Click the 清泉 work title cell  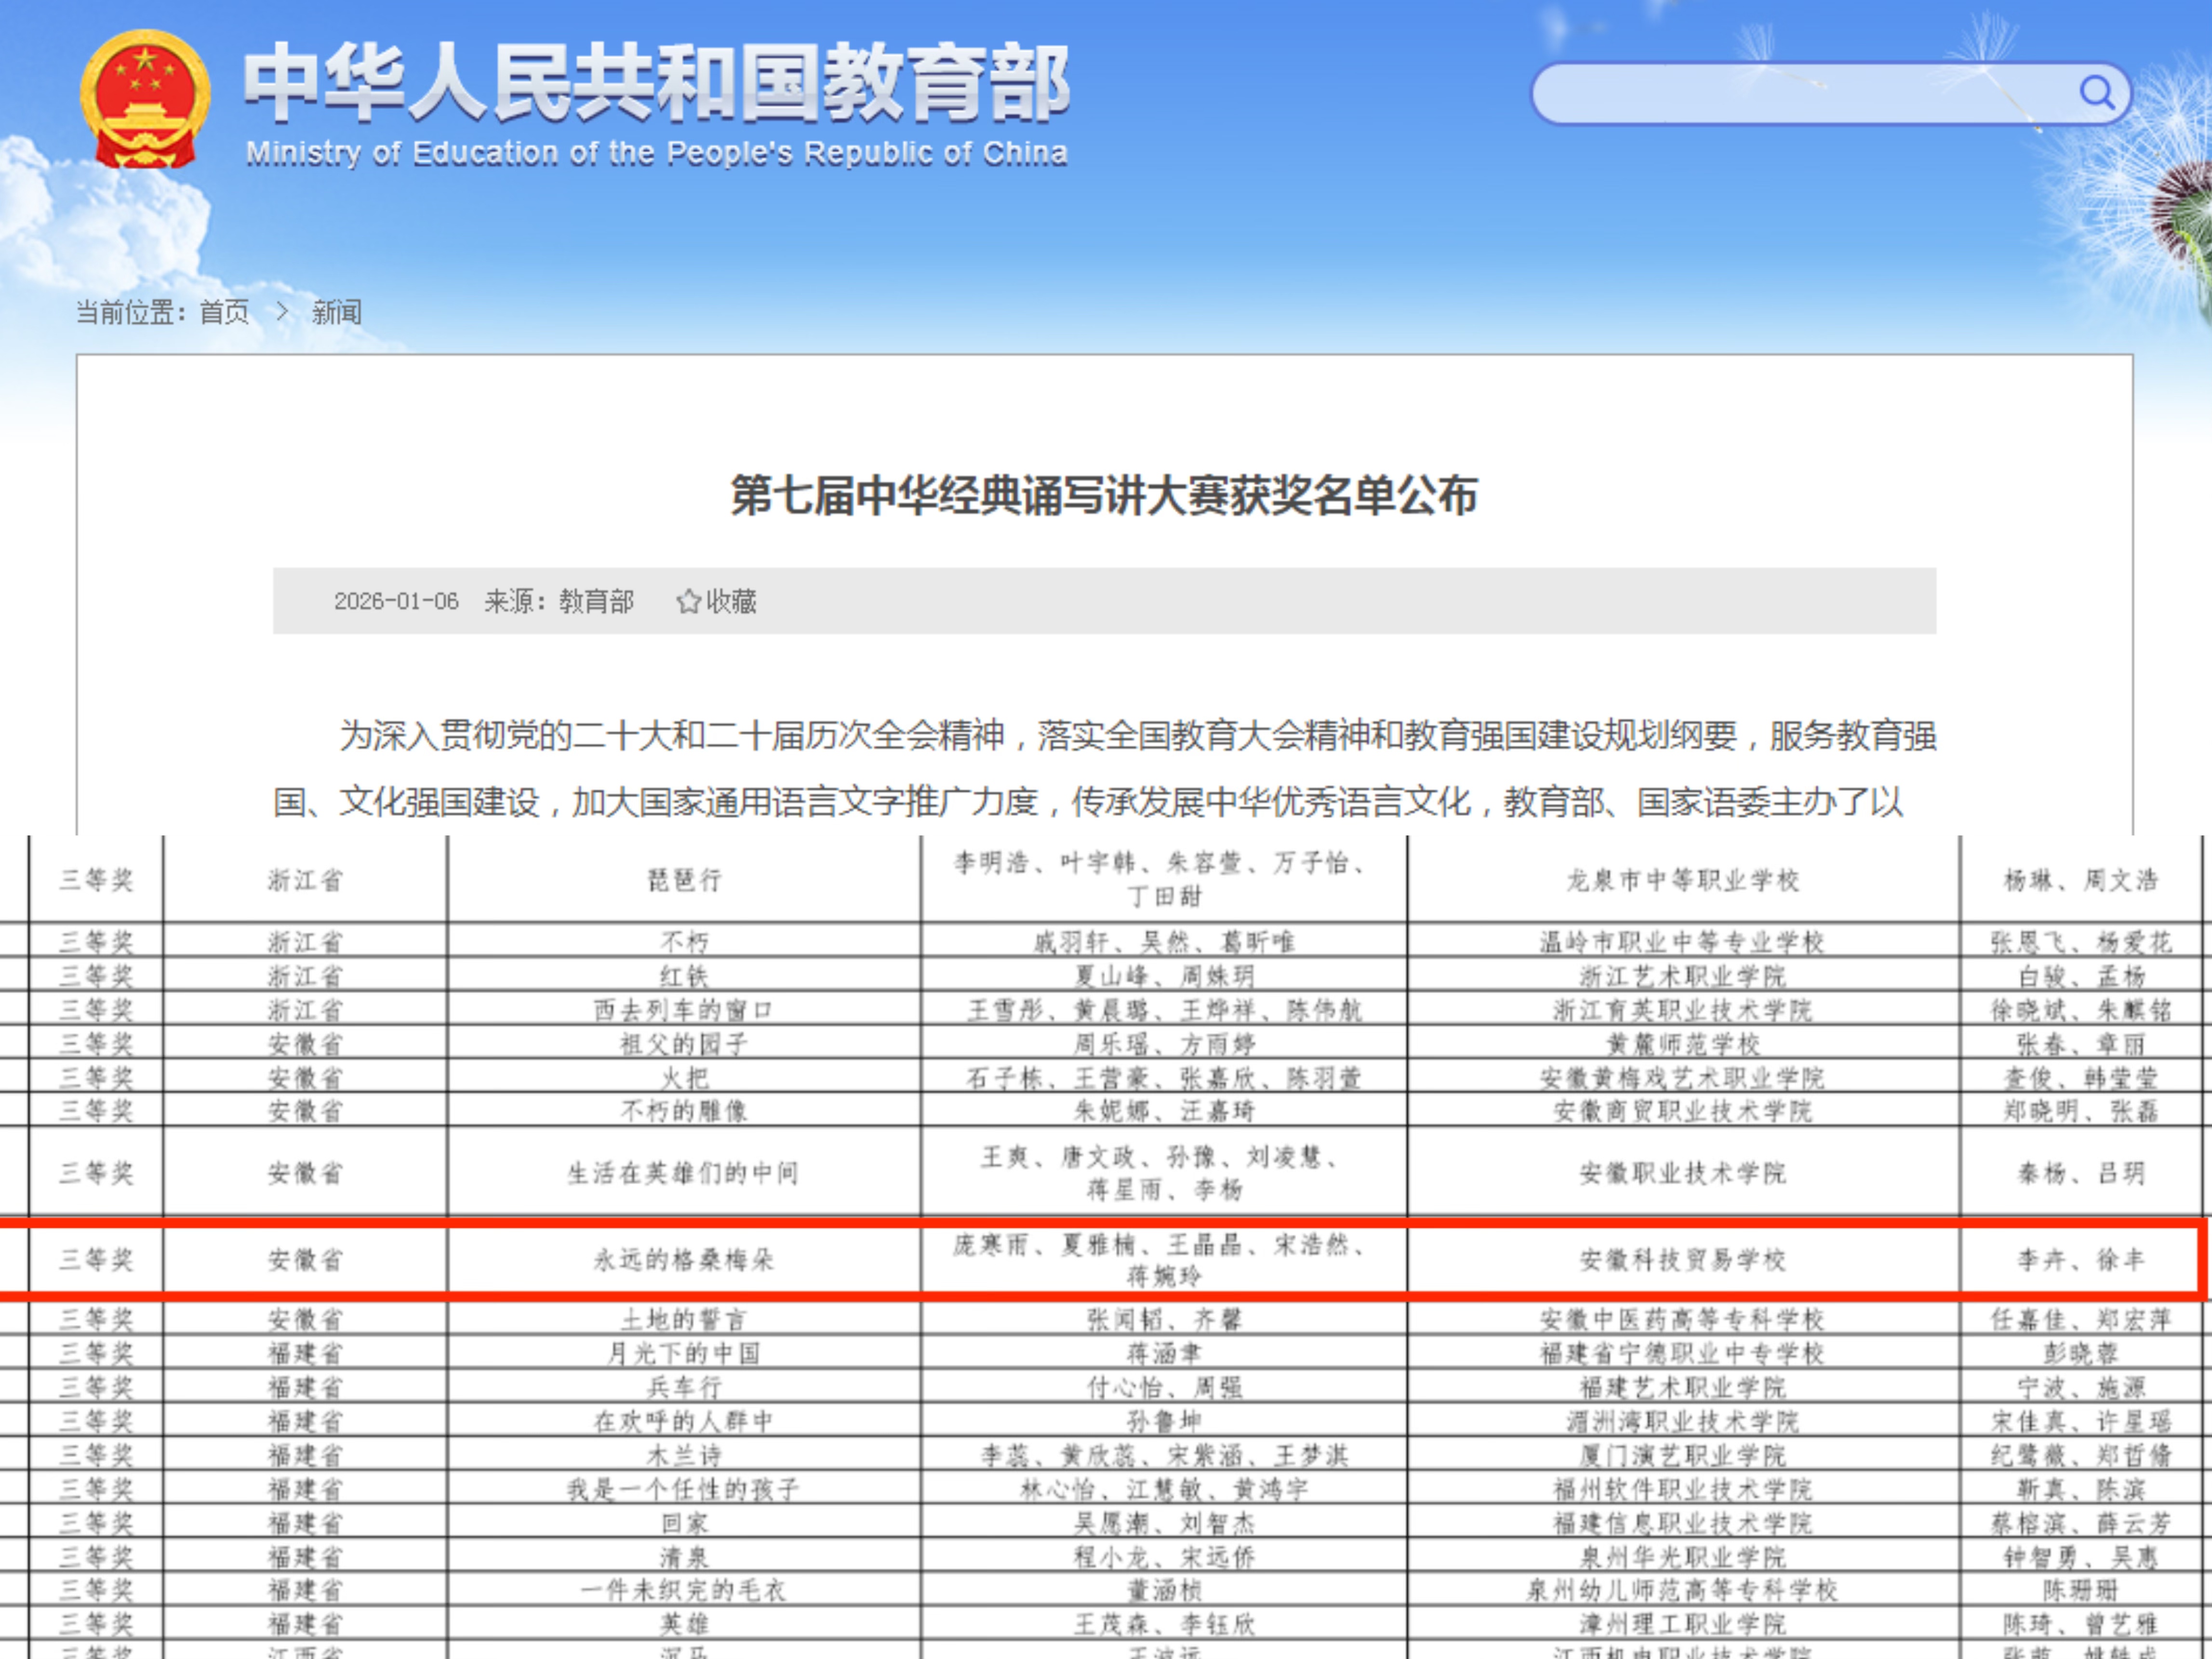pyautogui.click(x=684, y=1557)
